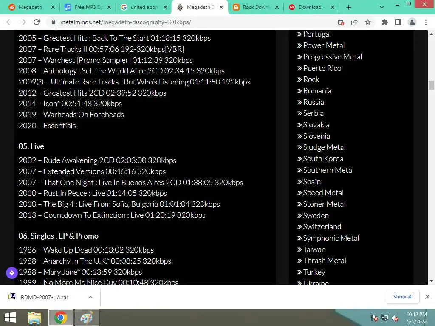Open the Stoner Metal category link
This screenshot has width=435, height=326.
click(324, 204)
